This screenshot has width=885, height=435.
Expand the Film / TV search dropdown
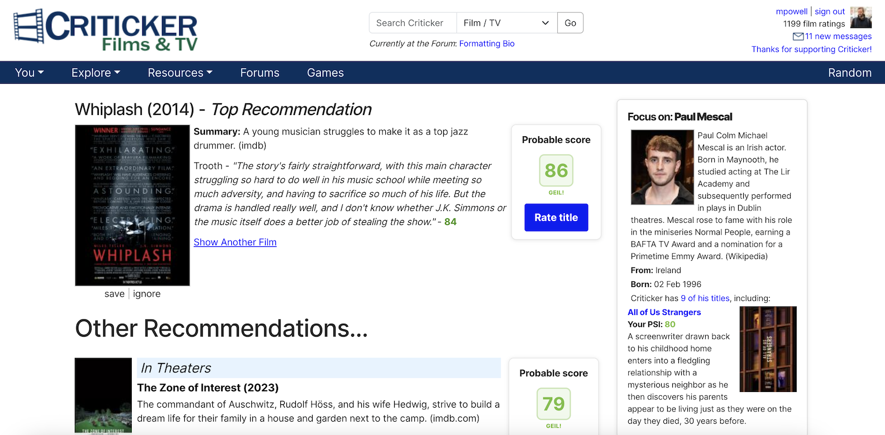pyautogui.click(x=506, y=23)
